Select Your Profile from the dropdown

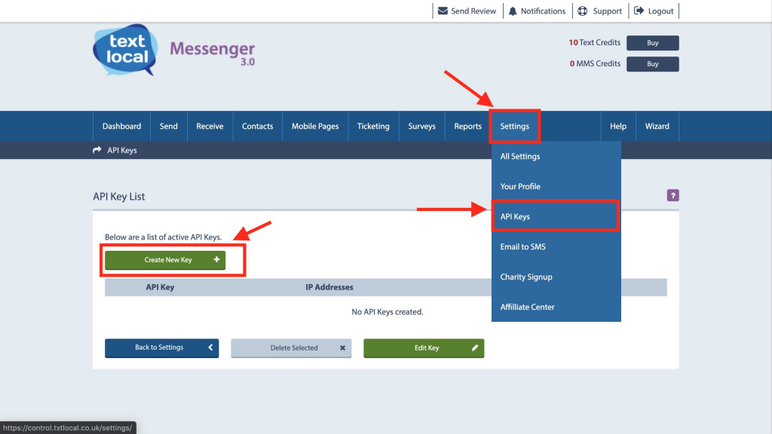(x=556, y=187)
